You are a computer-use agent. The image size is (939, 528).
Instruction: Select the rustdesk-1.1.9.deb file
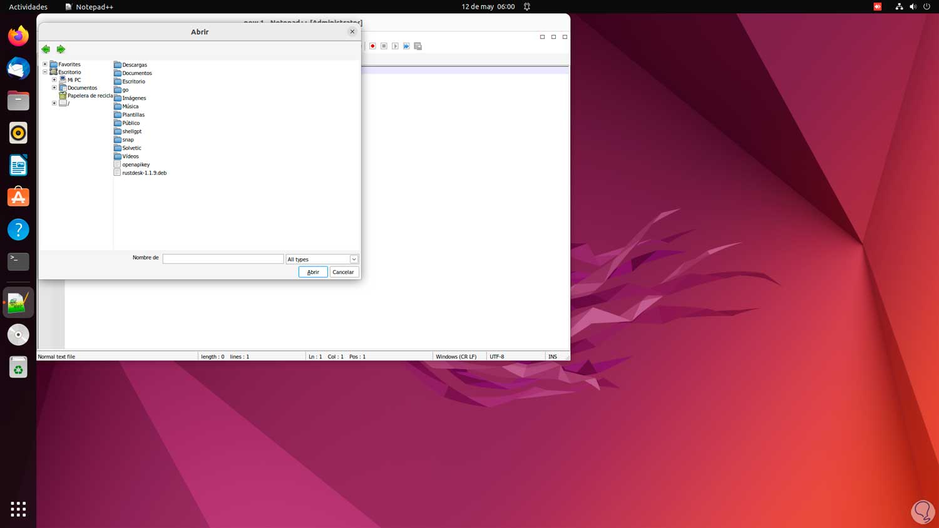pyautogui.click(x=144, y=173)
